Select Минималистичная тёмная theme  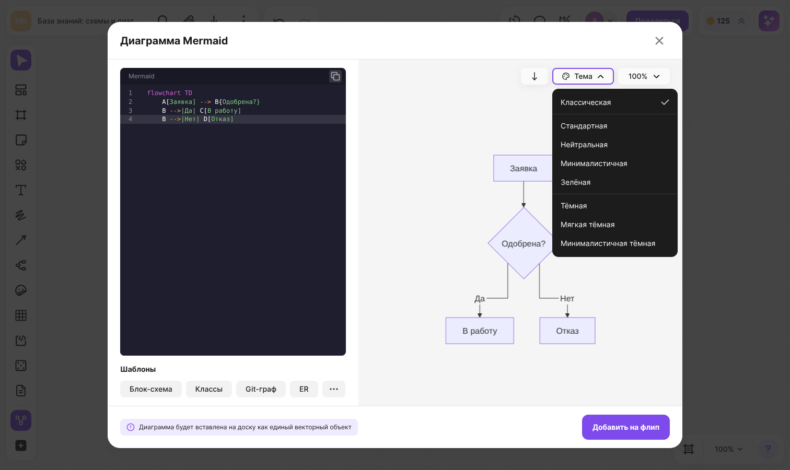pos(615,243)
